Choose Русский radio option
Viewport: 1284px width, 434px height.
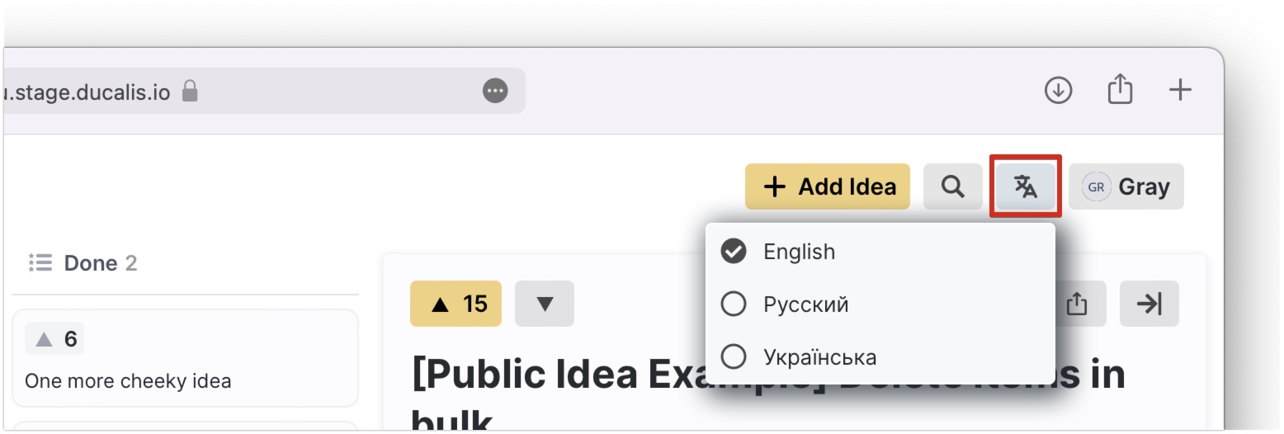coord(880,304)
